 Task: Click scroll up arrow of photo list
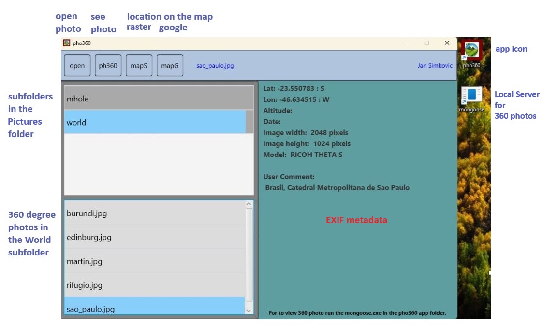(x=249, y=204)
